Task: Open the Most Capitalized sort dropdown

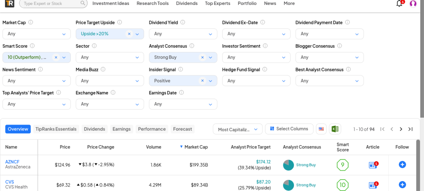Action: 238,130
